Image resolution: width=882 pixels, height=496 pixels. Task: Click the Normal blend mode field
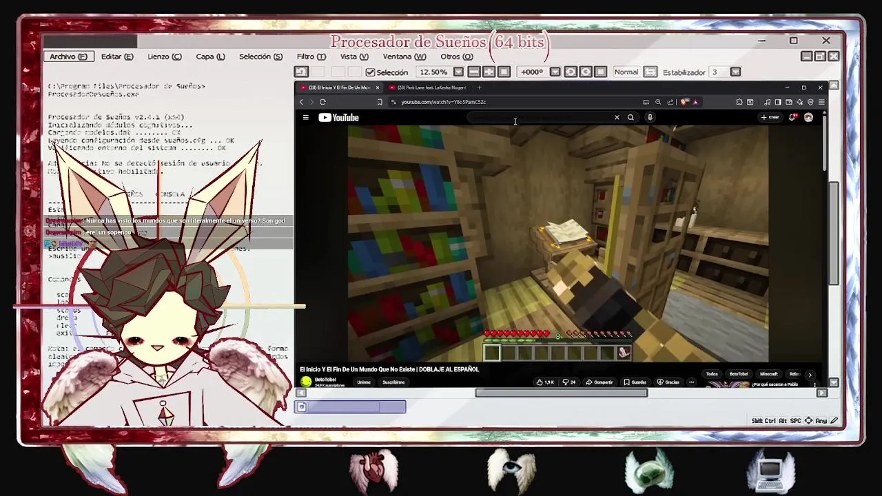coord(626,72)
